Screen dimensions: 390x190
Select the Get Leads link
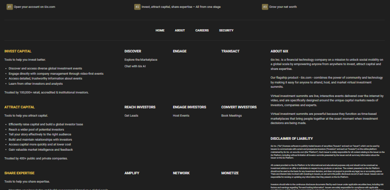131,115
